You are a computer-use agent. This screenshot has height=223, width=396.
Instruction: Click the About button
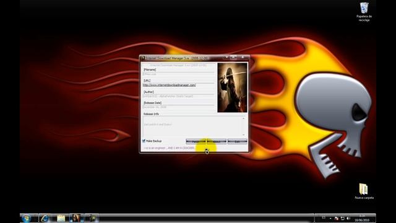pos(217,141)
